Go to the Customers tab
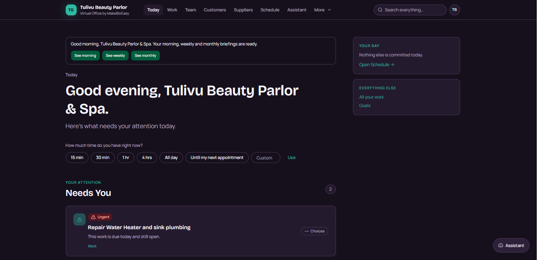538x260 pixels. tap(215, 10)
